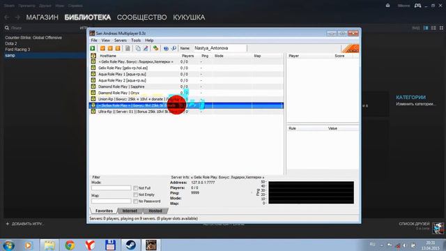Click the Steam big picture controller icon
Image resolution: width=446 pixels, height=251 pixels.
click(x=417, y=6)
